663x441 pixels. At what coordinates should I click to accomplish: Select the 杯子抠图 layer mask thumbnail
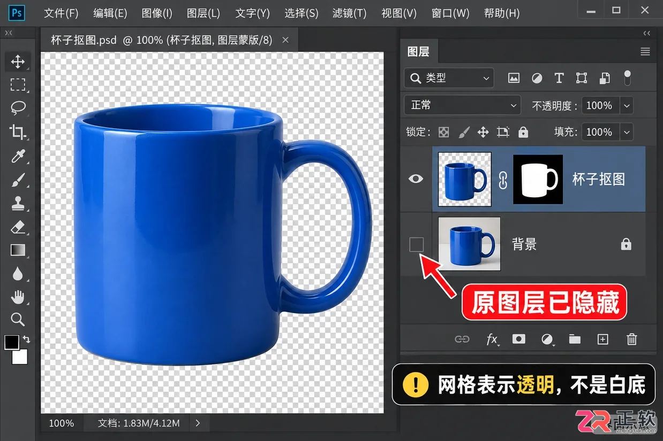[x=538, y=180]
